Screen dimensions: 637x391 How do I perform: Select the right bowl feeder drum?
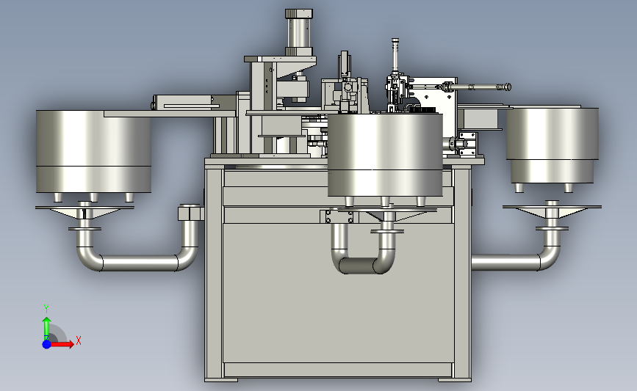click(552, 145)
